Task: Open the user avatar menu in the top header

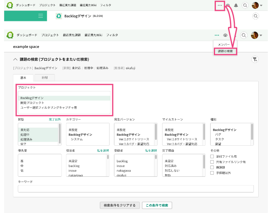Action: 257,6
